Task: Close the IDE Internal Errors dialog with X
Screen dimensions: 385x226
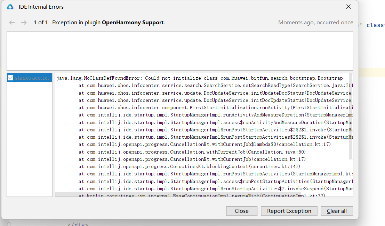Action: [x=348, y=7]
